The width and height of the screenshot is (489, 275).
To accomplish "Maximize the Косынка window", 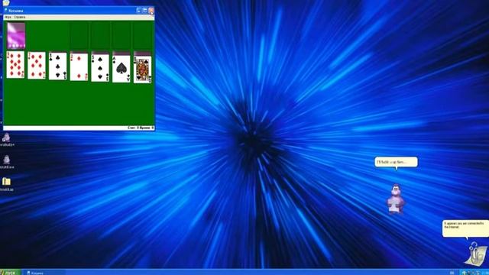I will pos(144,10).
